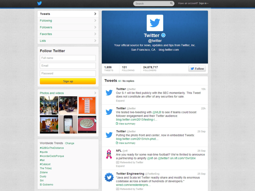This screenshot has height=191, width=255.
Task: Switch tweet filter to All
Action: click(119, 81)
